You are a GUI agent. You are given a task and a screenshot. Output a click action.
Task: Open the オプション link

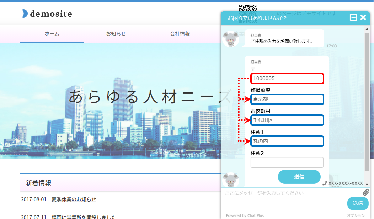coord(356,215)
